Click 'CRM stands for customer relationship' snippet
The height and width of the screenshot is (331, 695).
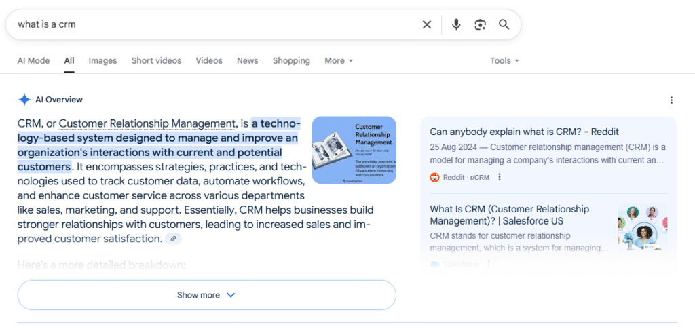[x=519, y=241]
